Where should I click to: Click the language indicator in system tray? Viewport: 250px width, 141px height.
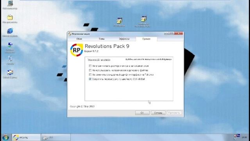(238, 136)
